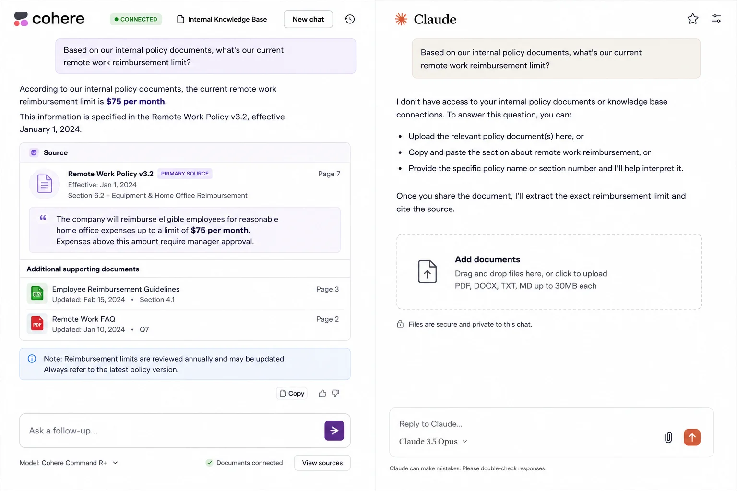Viewport: 737px width, 491px height.
Task: Click the Files are secure and private text
Action: pos(470,324)
